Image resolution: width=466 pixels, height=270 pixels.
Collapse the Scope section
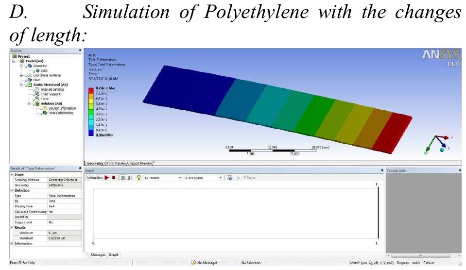pyautogui.click(x=12, y=175)
